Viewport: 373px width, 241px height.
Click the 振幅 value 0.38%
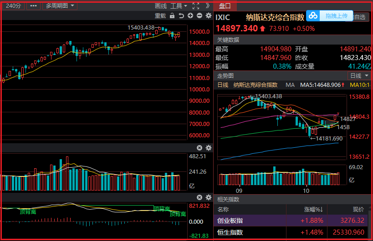click(x=282, y=66)
